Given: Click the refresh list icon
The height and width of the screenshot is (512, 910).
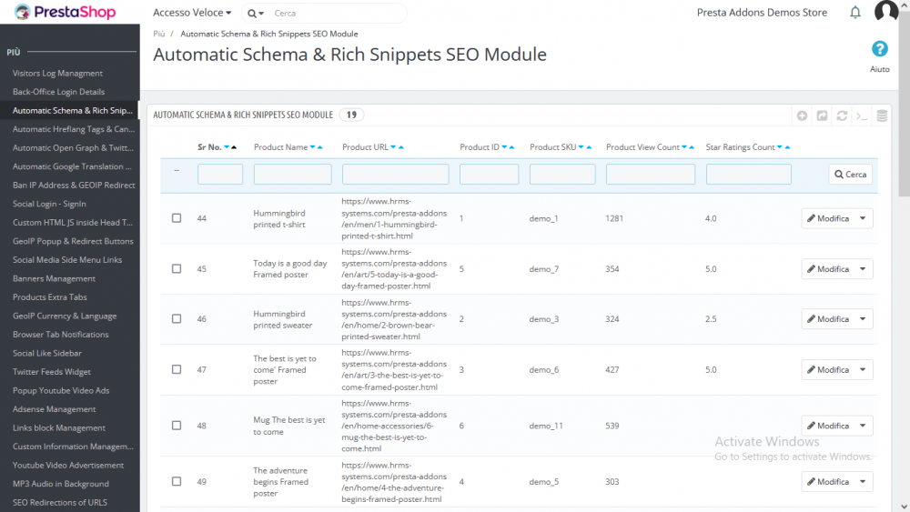Looking at the screenshot, I should [842, 115].
